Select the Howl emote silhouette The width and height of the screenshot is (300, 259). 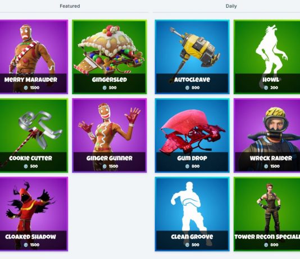[271, 50]
